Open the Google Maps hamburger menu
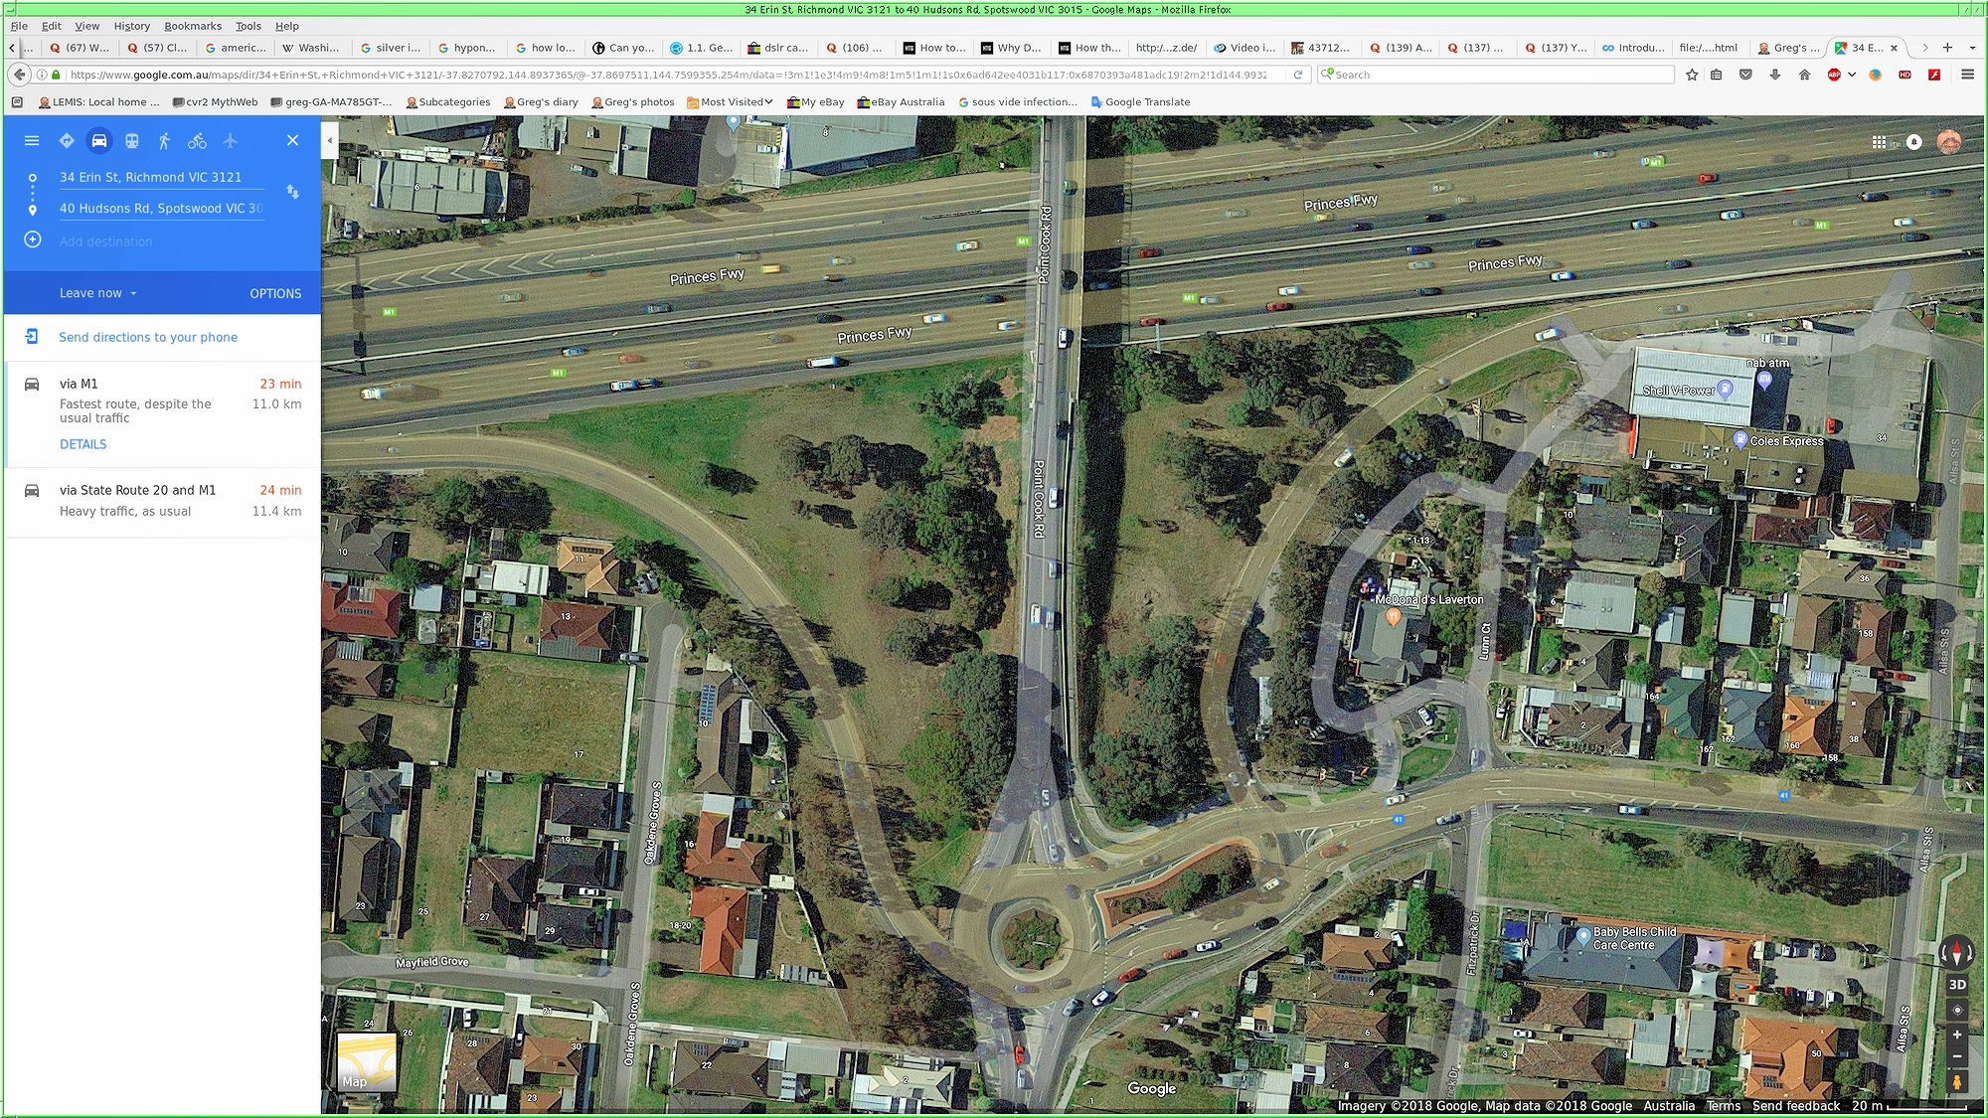The height and width of the screenshot is (1118, 1988). (x=32, y=141)
